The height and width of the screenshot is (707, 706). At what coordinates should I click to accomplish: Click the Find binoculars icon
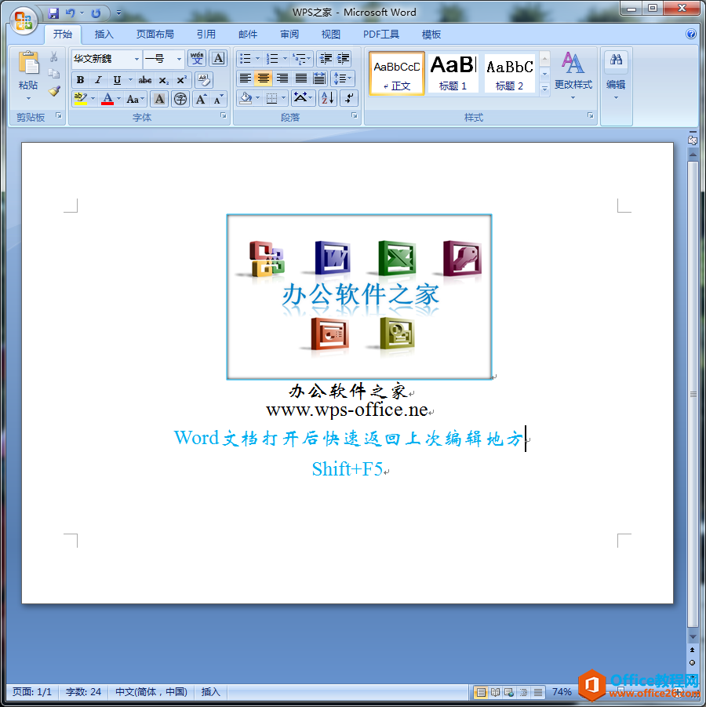click(x=616, y=59)
